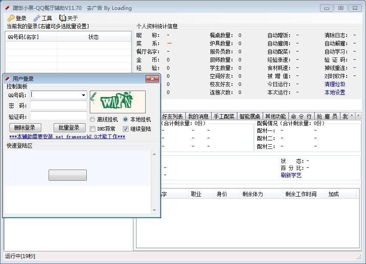Screen dimensions: 366x264
Task: Click the 餐桌数量 label
Action: point(221,35)
